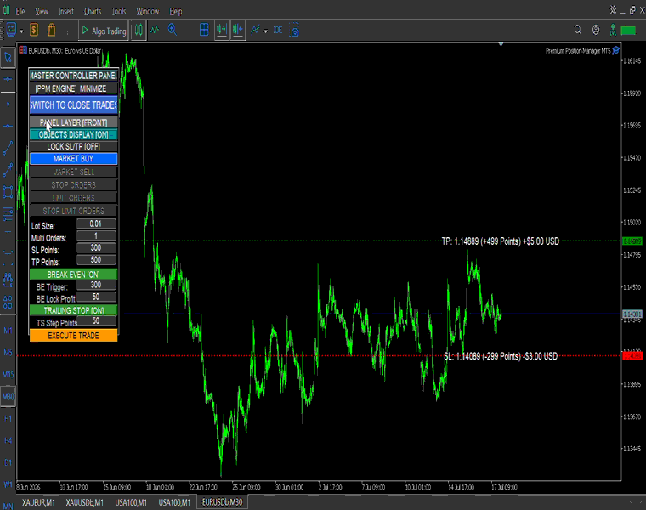The height and width of the screenshot is (510, 646).
Task: Toggle TRAILING STOP [ON] button
Action: (x=73, y=310)
